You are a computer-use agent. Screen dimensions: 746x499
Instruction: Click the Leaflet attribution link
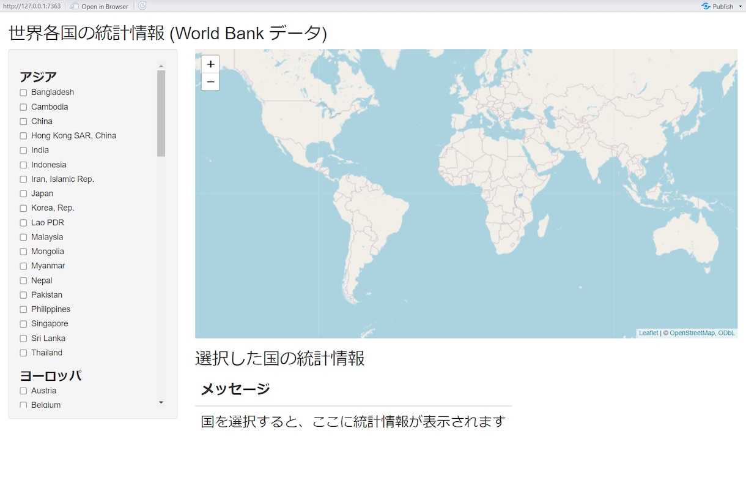point(648,333)
